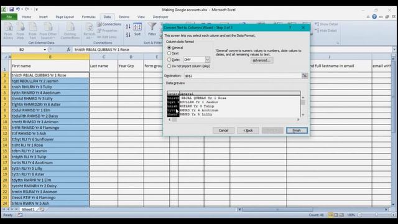
Task: Switch to the View tab
Action: (141, 17)
